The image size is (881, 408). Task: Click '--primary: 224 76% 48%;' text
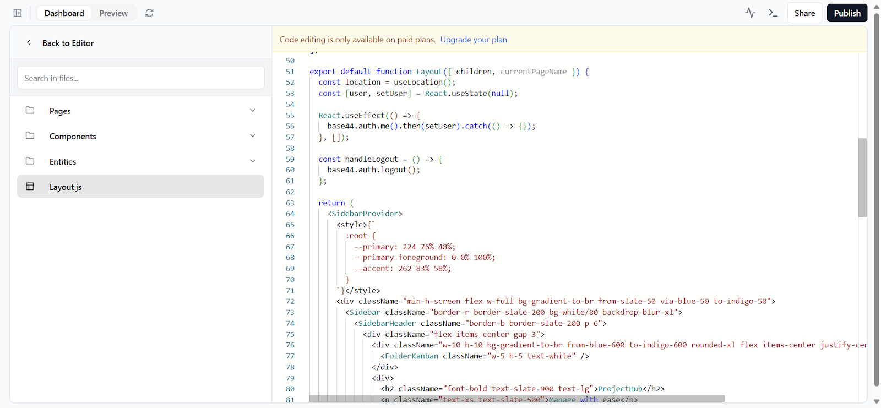405,247
